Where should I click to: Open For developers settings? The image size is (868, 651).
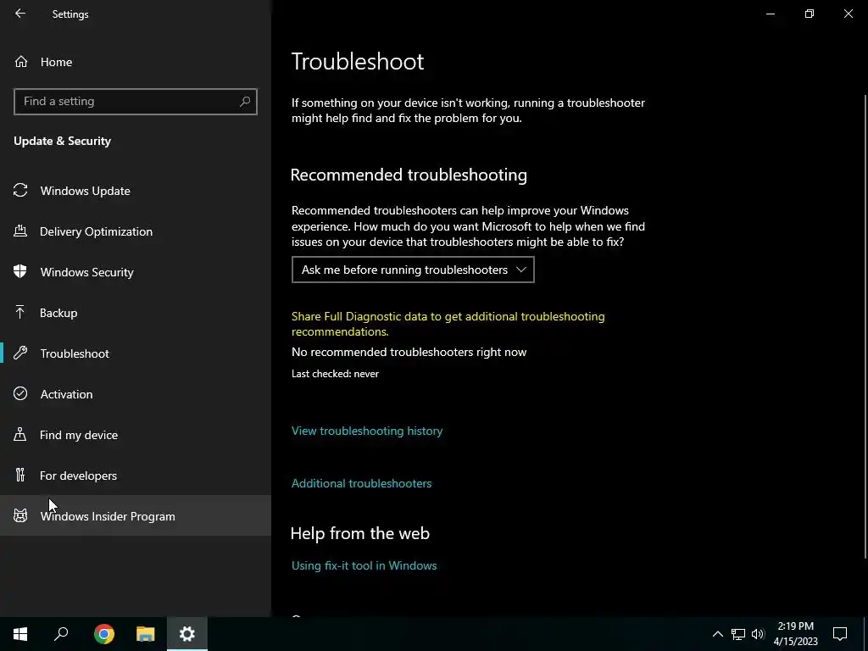click(136, 476)
